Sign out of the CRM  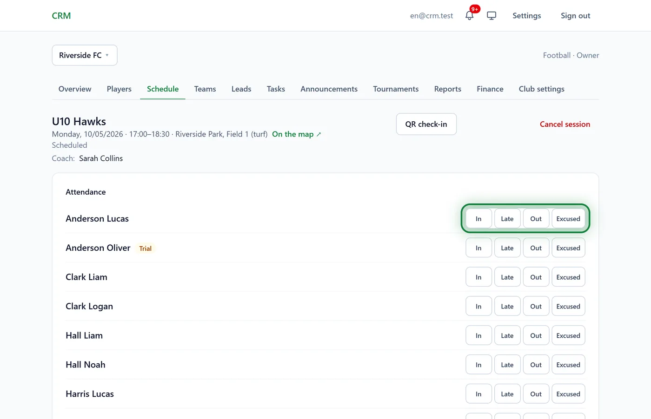click(575, 15)
